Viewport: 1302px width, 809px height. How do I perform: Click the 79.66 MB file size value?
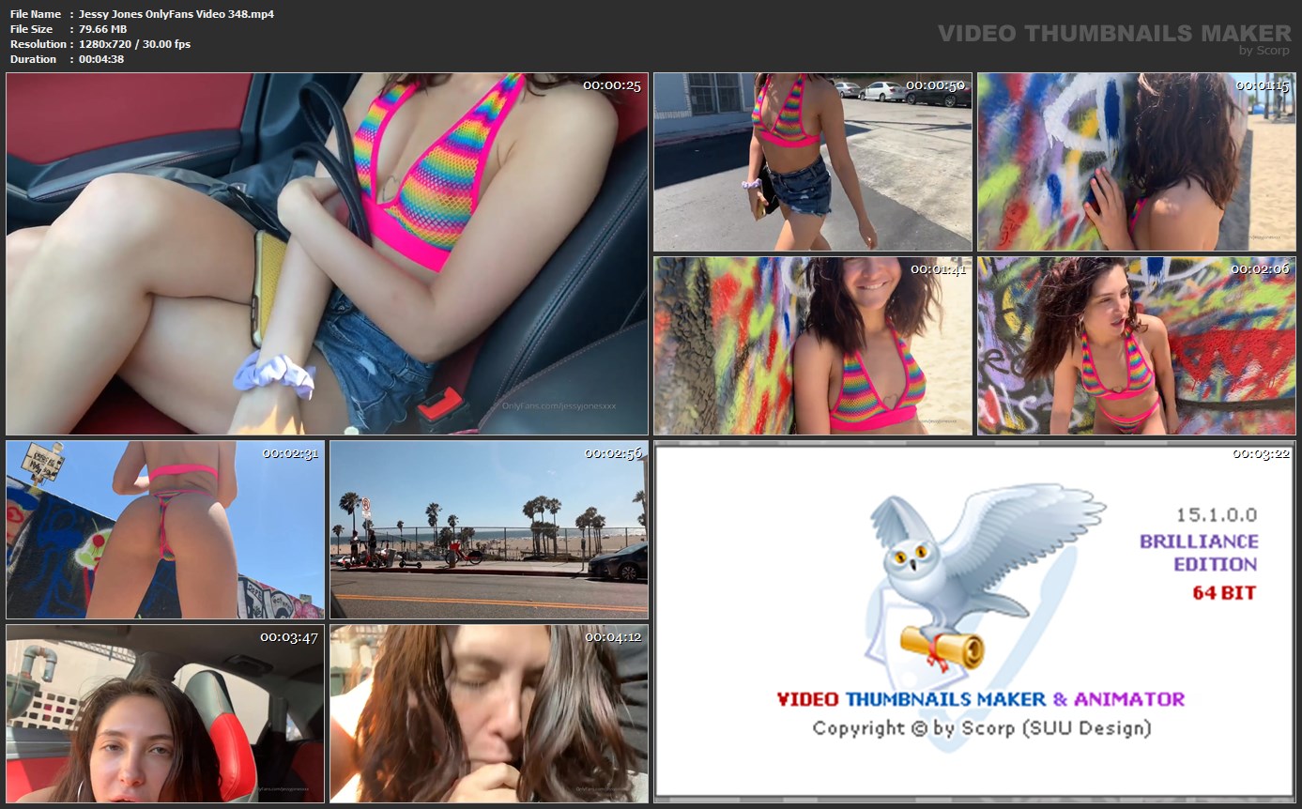click(x=103, y=29)
